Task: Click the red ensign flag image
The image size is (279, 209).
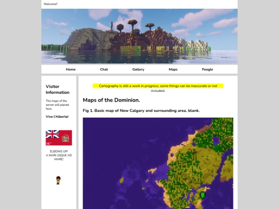Action: pyautogui.click(x=59, y=138)
